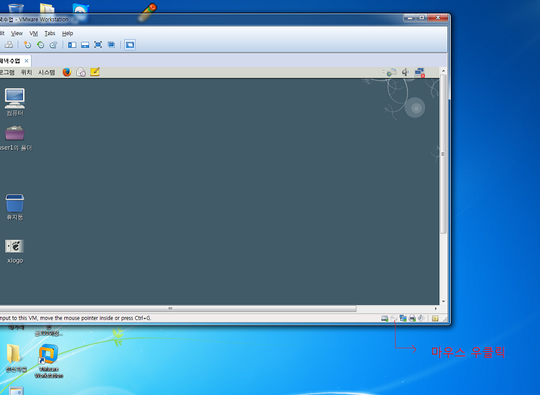Open the 위치 menu in guest panel
Viewport: 540px width, 395px height.
pos(26,72)
